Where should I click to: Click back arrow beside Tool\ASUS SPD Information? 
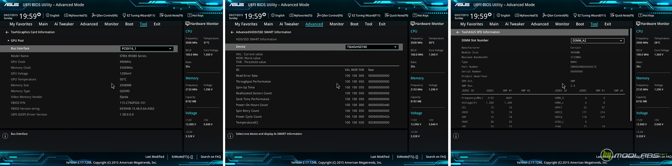[x=458, y=32]
